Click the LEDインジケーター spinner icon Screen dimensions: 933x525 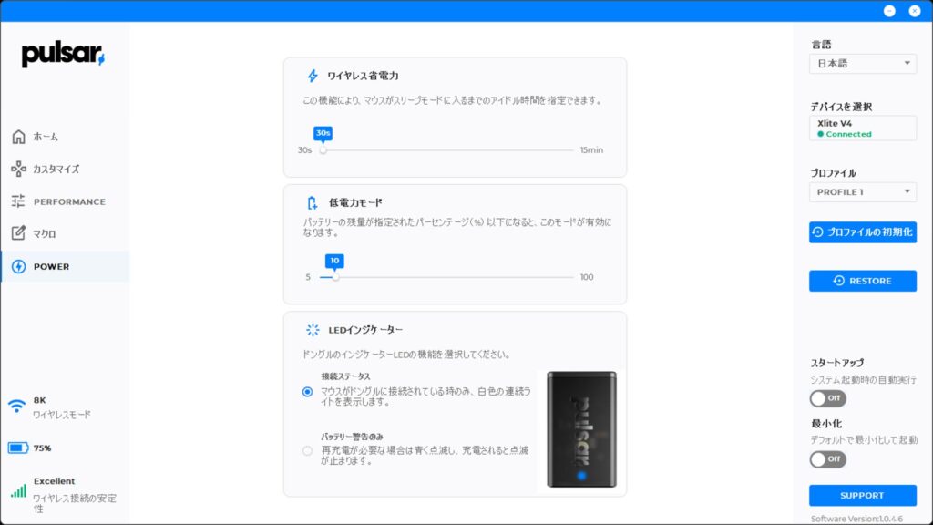pyautogui.click(x=313, y=330)
